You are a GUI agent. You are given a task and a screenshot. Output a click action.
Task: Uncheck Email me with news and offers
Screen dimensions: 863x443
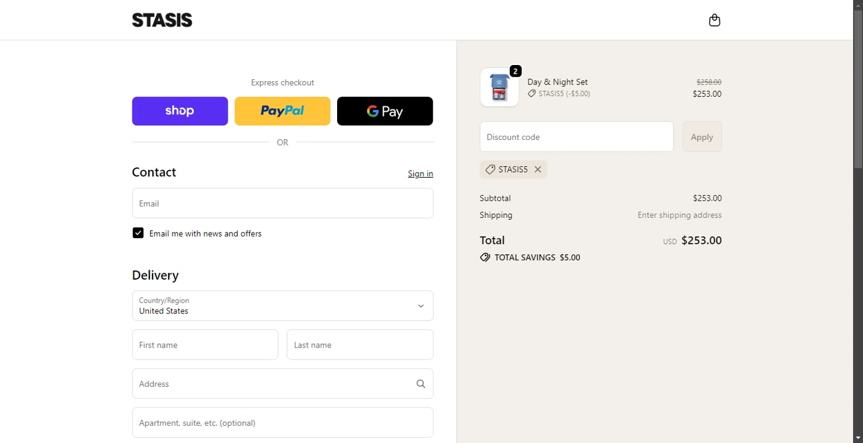(138, 233)
